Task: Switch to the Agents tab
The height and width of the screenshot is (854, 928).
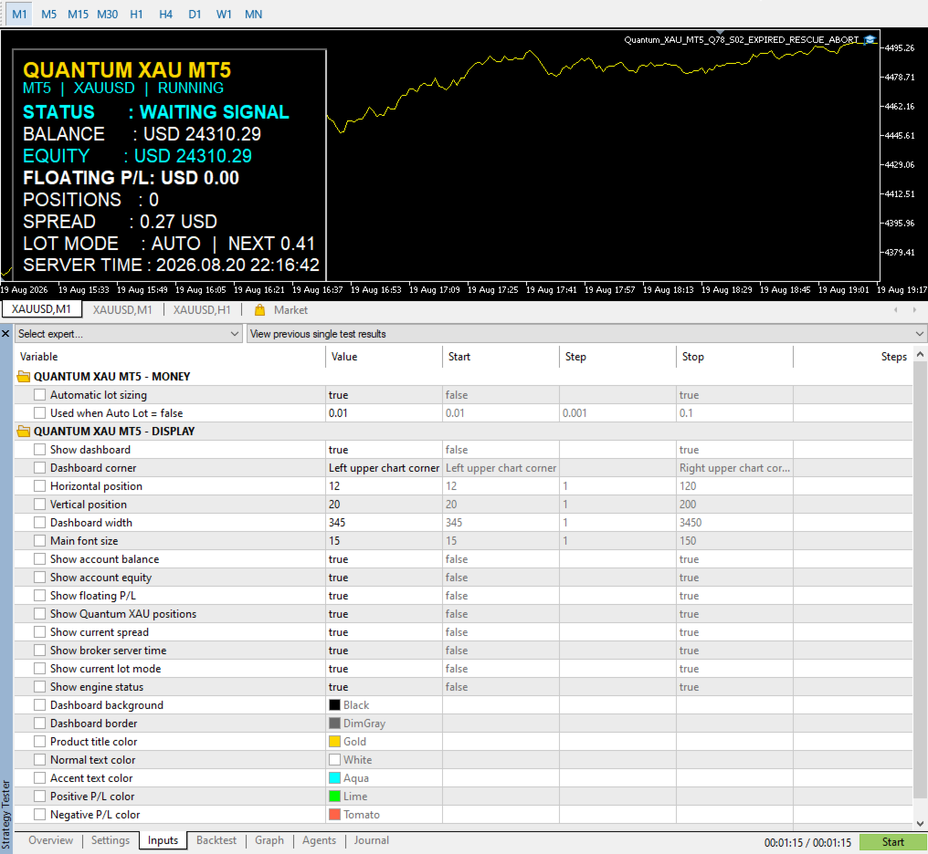Action: point(319,840)
